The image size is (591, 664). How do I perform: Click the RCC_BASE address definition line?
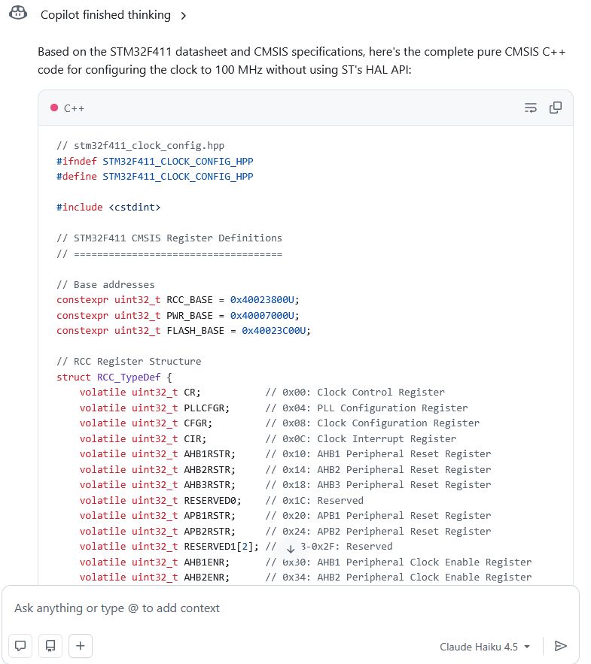178,299
